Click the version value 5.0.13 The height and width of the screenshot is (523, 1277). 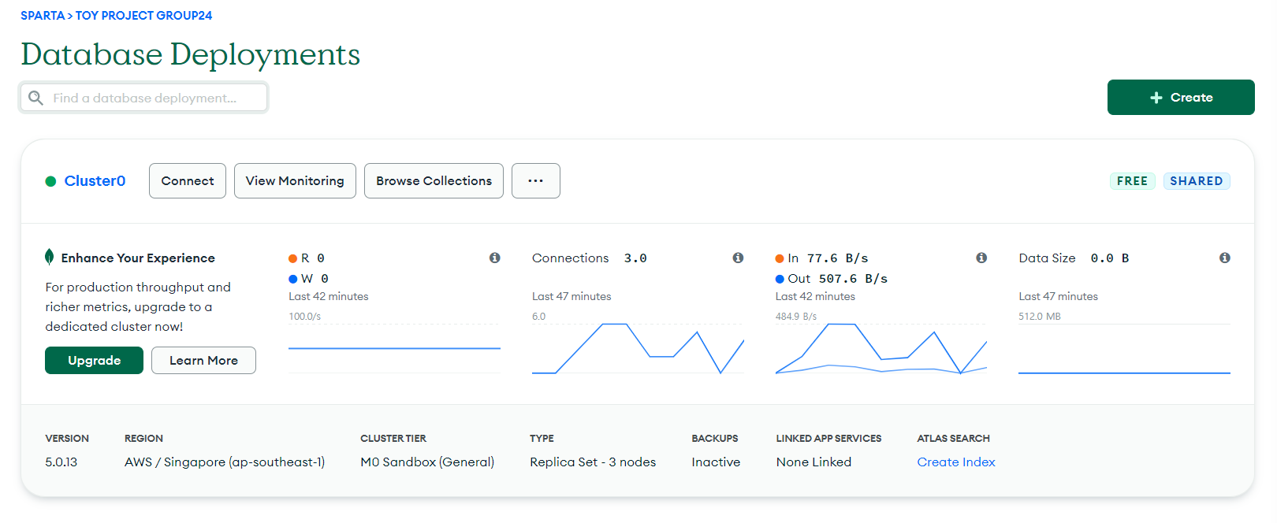[x=61, y=462]
